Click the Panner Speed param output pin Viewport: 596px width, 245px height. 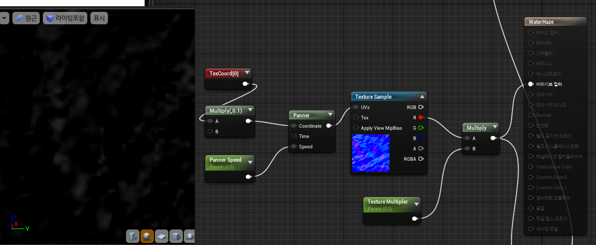point(248,177)
